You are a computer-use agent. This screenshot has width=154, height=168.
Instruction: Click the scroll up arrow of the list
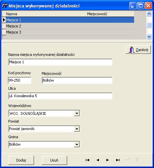[149, 14]
